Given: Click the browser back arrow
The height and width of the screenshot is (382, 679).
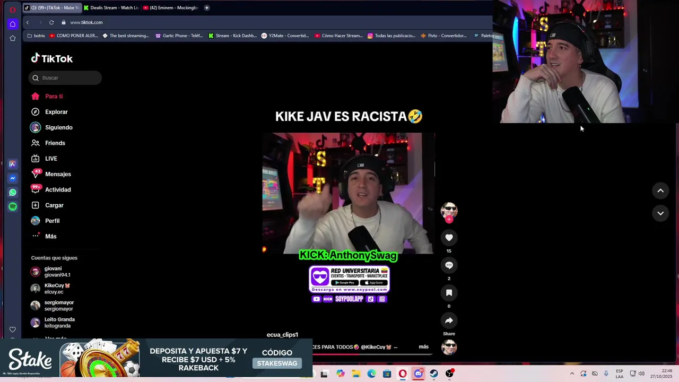Looking at the screenshot, I should (28, 22).
